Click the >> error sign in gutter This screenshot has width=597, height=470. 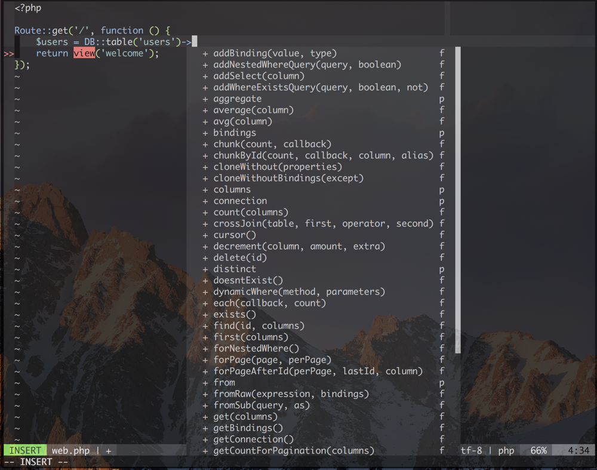click(9, 54)
